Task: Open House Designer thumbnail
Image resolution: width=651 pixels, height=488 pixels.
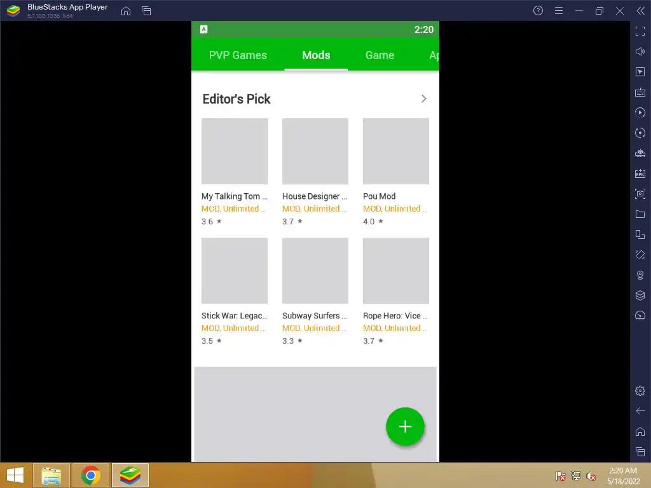Action: tap(315, 151)
